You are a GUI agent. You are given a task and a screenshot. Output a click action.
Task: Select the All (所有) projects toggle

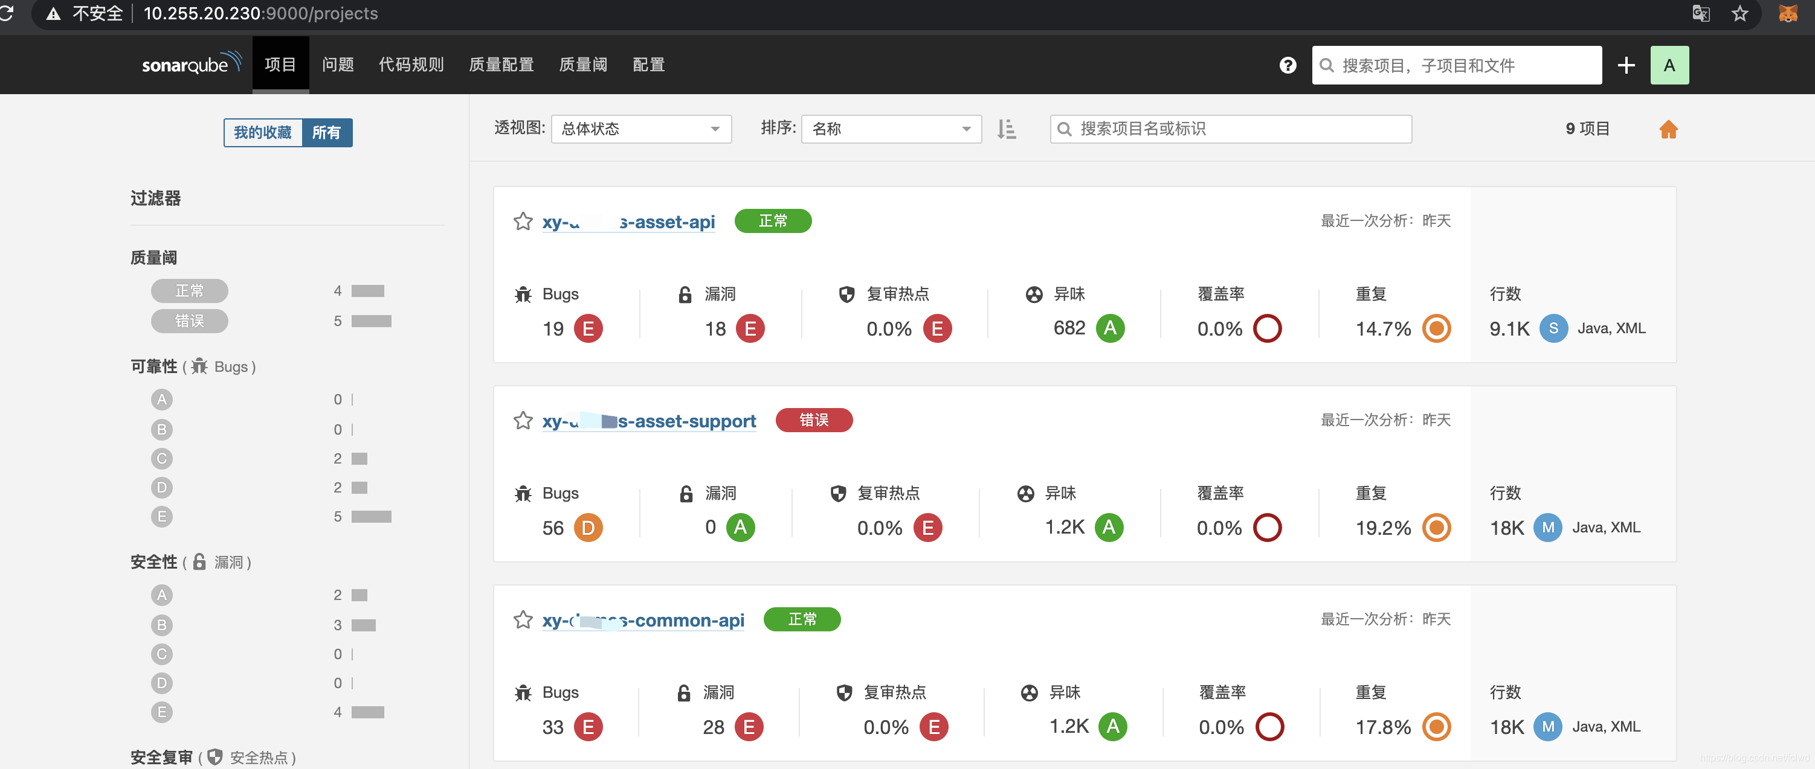[327, 132]
